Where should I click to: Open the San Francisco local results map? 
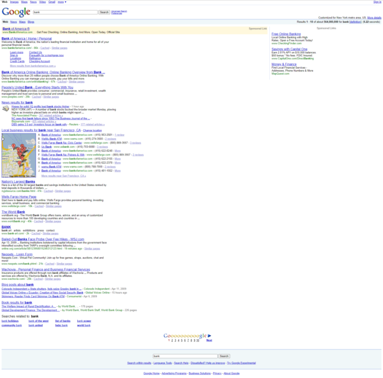(x=19, y=156)
